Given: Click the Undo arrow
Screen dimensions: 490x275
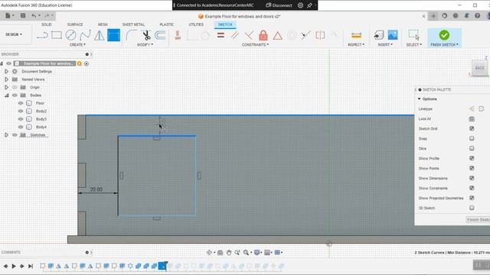Looking at the screenshot, I should pos(34,15).
